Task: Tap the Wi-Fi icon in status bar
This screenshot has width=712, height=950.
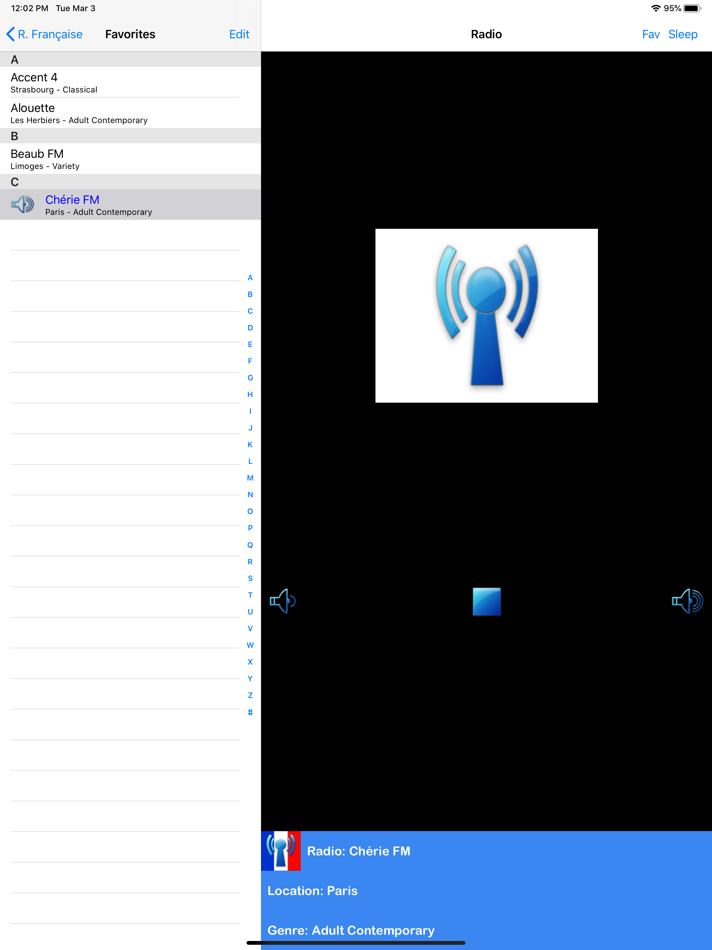Action: (x=656, y=8)
